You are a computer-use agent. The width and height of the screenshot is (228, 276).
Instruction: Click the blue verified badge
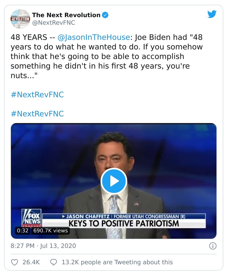click(x=105, y=15)
